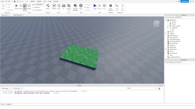Expand the Lighting tree node
This screenshot has width=195, height=109.
pos(166,34)
